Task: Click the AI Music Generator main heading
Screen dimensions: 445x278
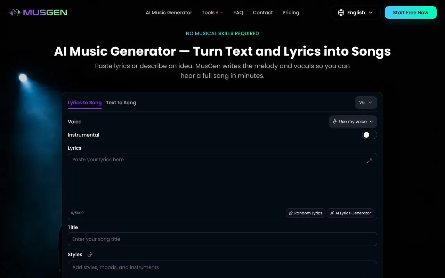Action: (x=222, y=51)
